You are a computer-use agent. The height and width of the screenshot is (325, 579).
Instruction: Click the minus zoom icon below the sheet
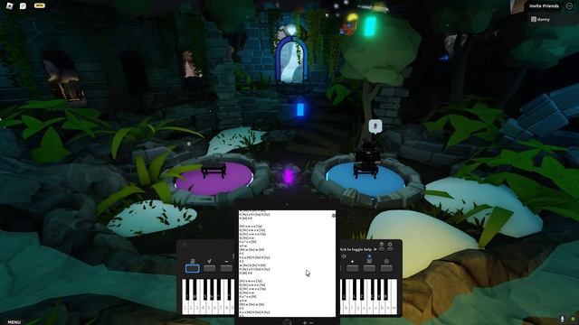click(x=311, y=322)
